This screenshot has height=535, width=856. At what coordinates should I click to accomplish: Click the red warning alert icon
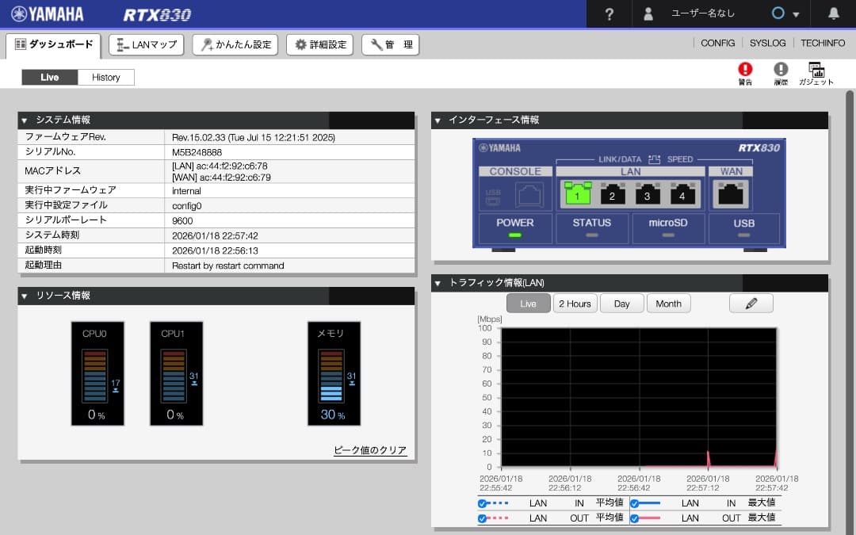click(x=745, y=70)
